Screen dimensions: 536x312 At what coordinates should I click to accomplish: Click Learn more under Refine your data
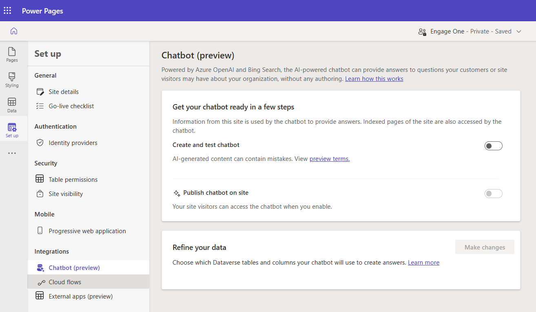coord(423,263)
